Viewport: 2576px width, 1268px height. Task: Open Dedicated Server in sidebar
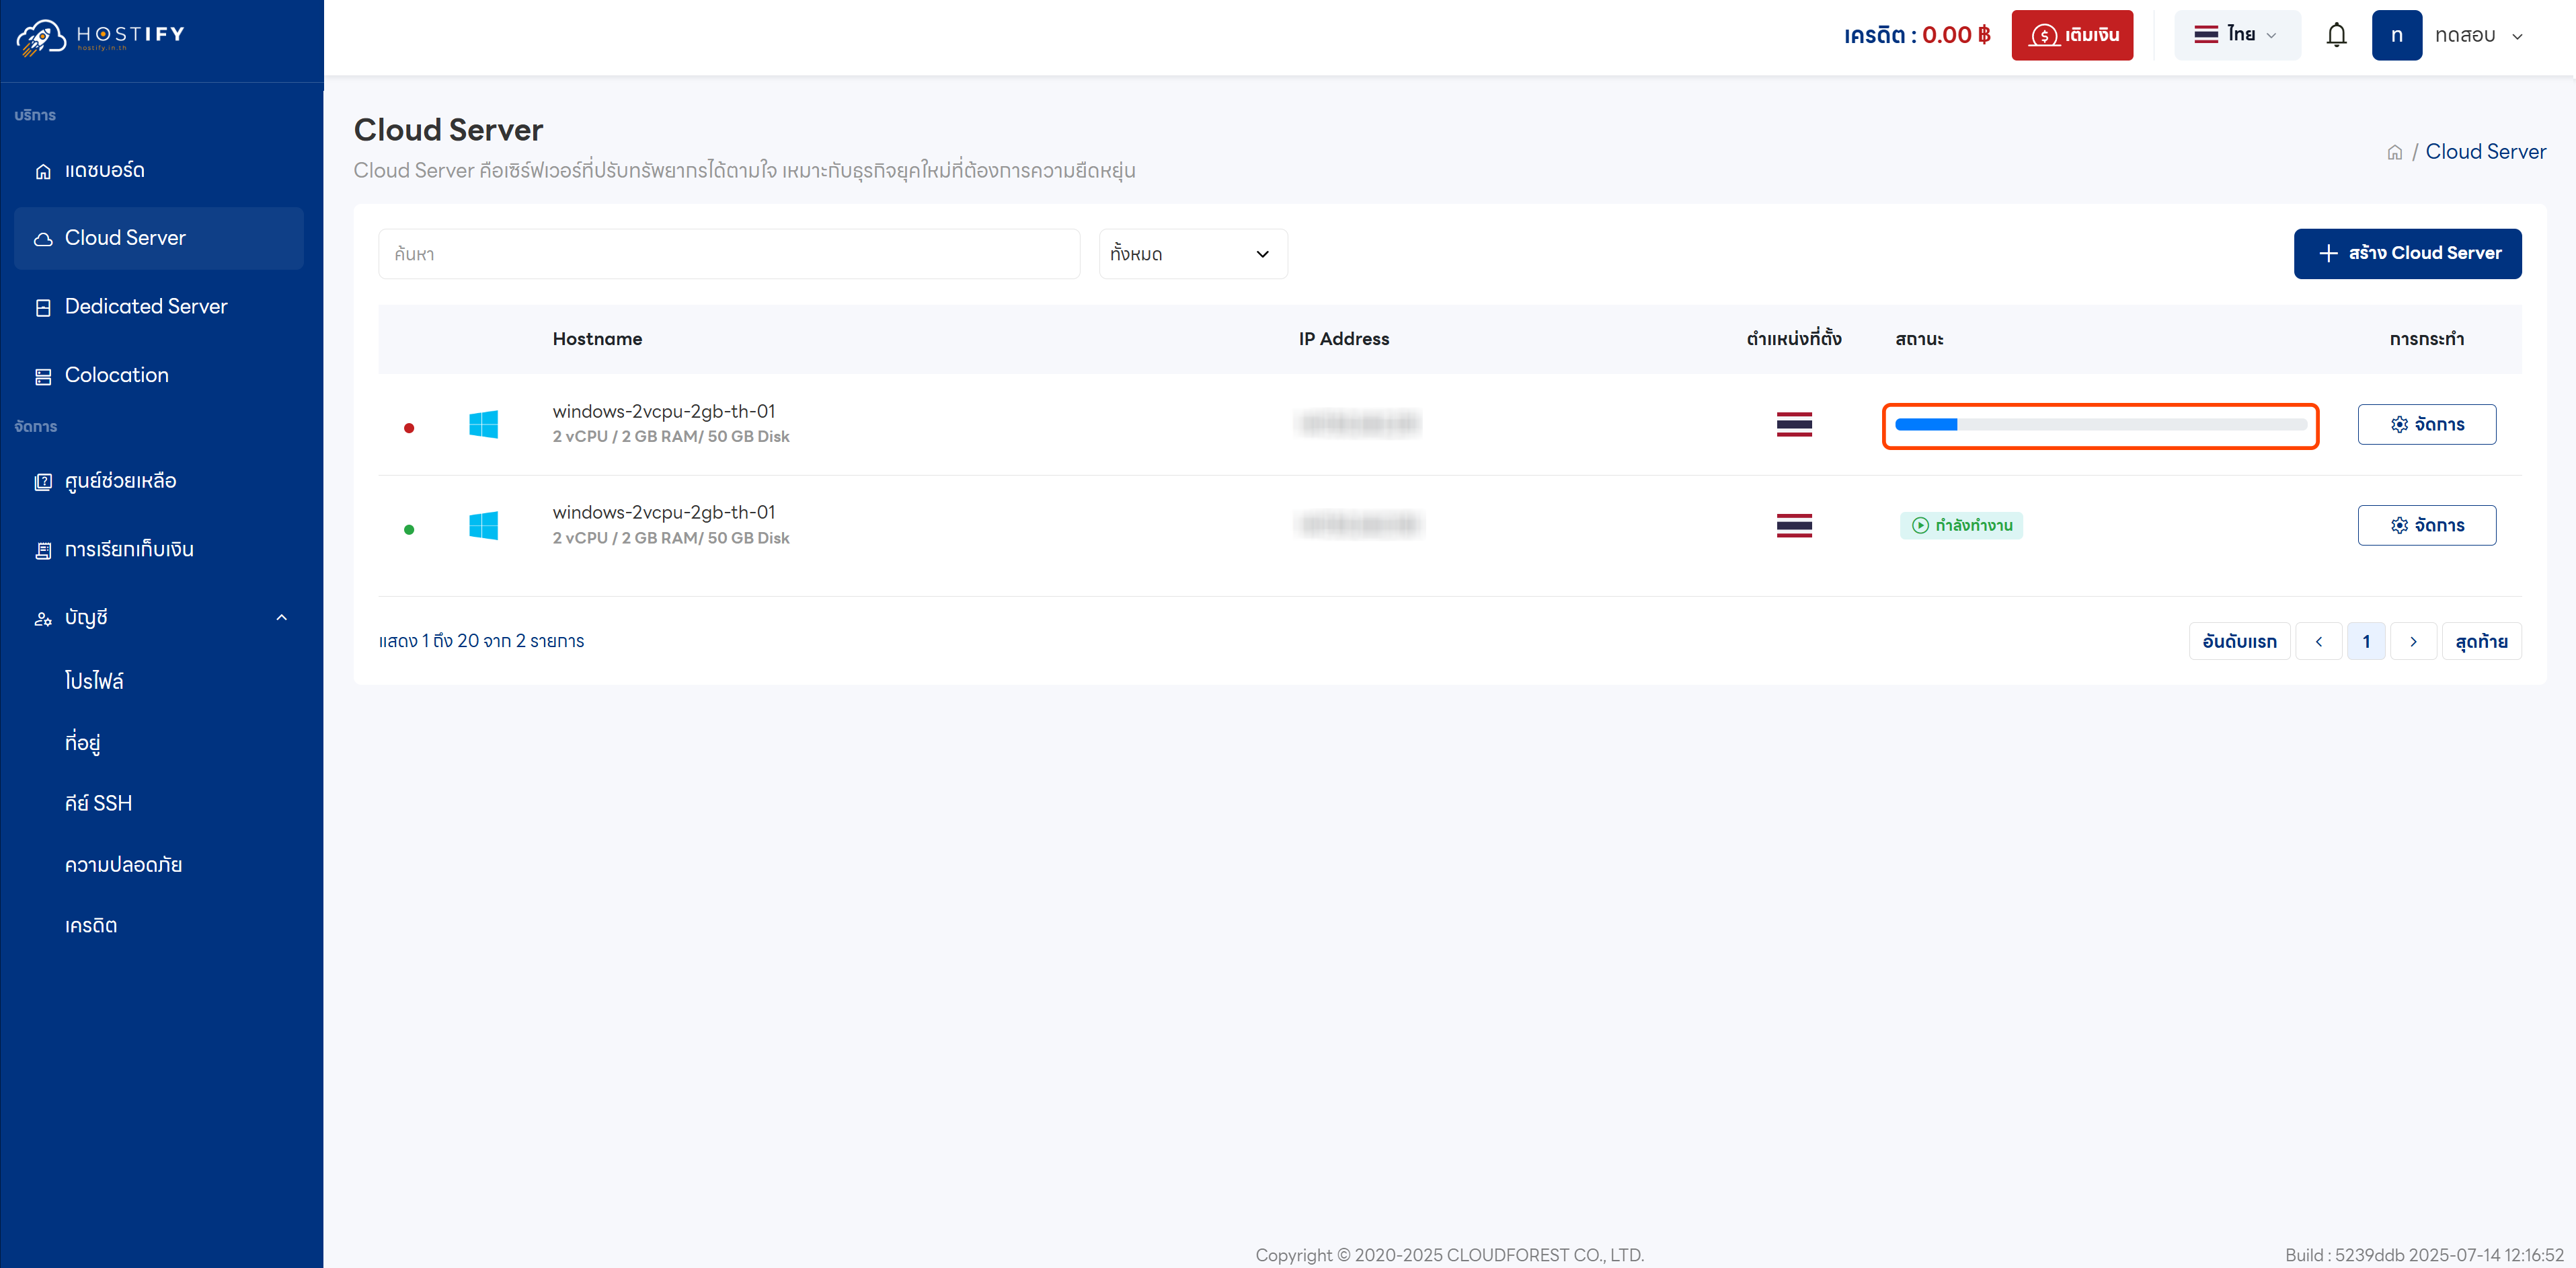coord(146,306)
